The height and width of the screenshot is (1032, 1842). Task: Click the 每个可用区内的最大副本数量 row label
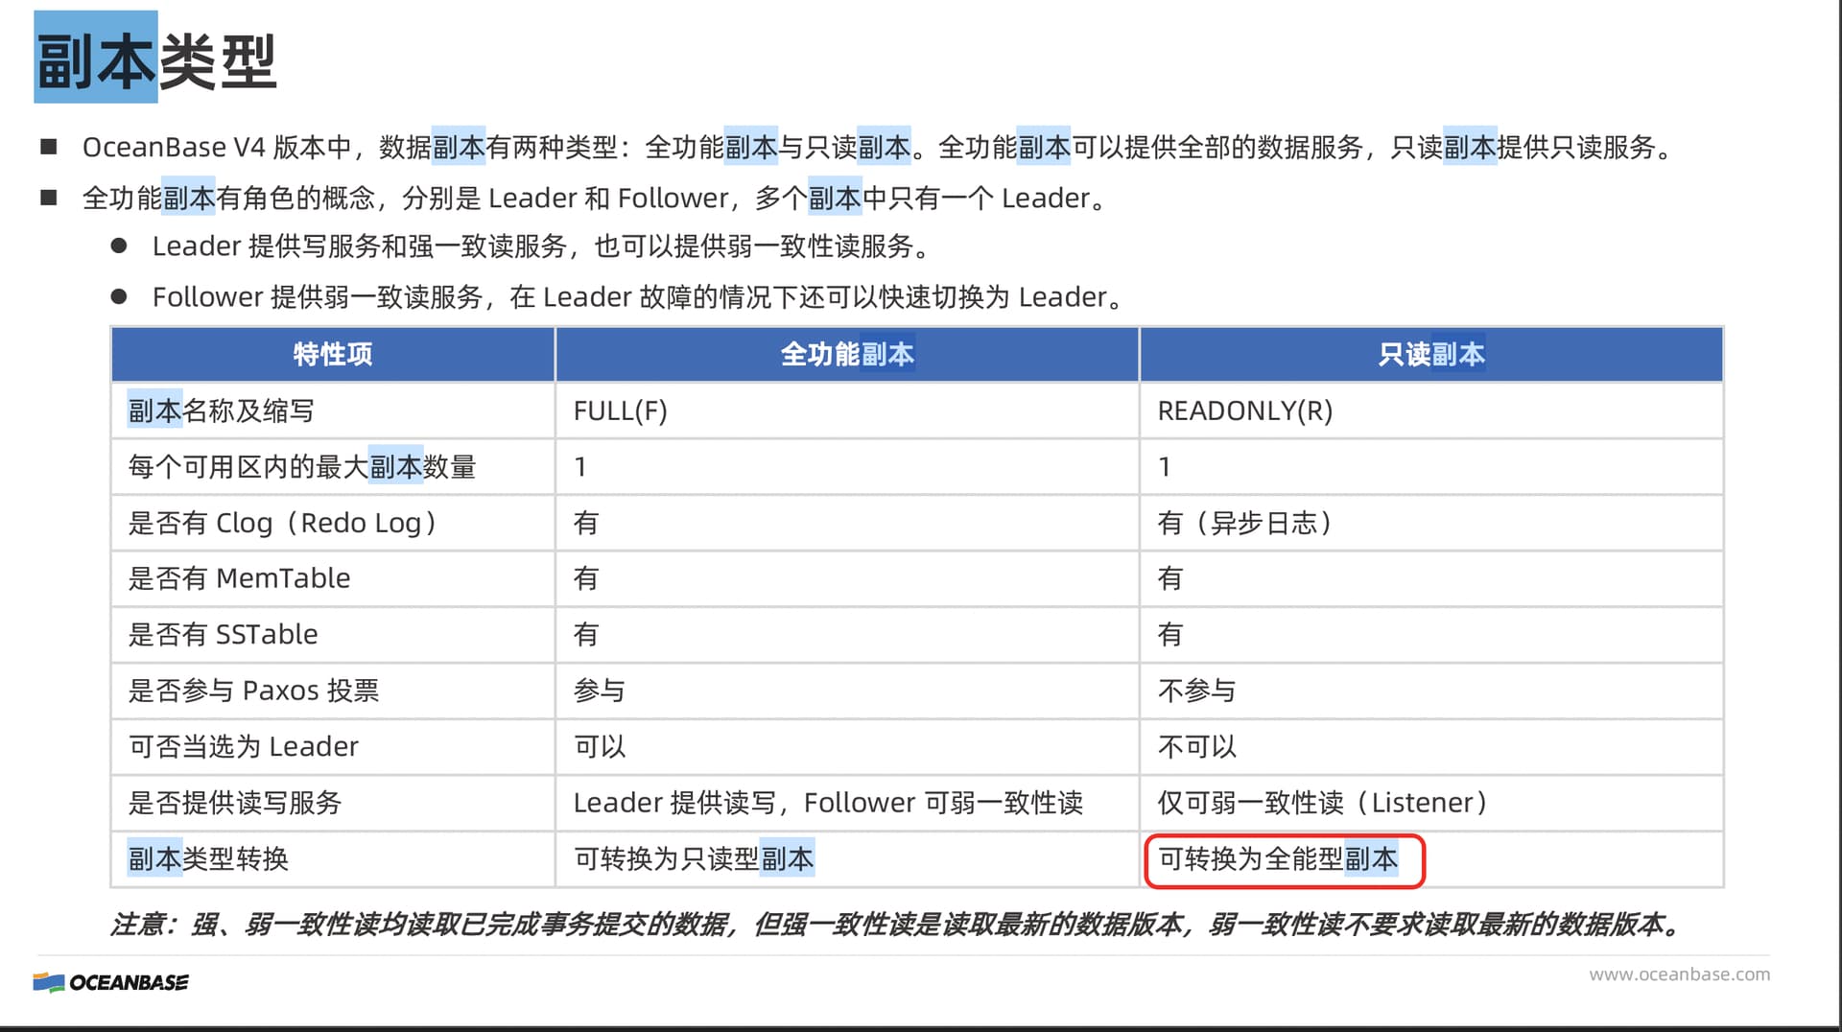(302, 467)
